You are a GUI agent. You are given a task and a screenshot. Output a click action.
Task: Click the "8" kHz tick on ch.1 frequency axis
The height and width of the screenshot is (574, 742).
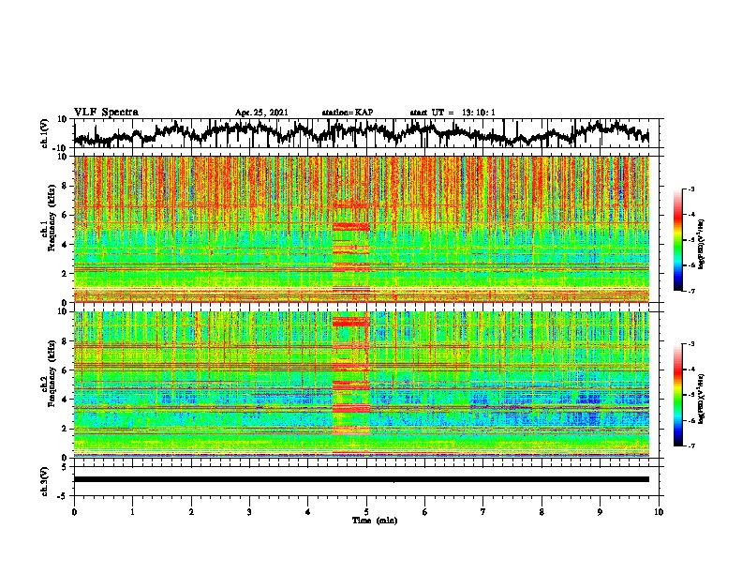[66, 186]
